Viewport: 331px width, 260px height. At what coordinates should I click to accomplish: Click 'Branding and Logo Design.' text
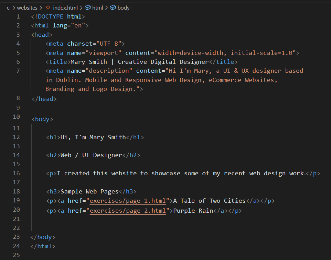click(90, 89)
